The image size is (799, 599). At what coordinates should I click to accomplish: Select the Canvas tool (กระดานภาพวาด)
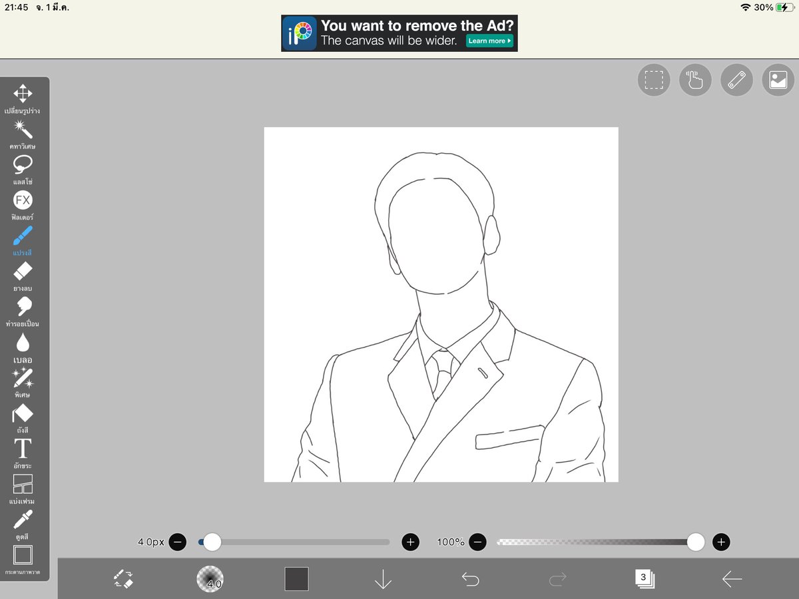coord(23,561)
